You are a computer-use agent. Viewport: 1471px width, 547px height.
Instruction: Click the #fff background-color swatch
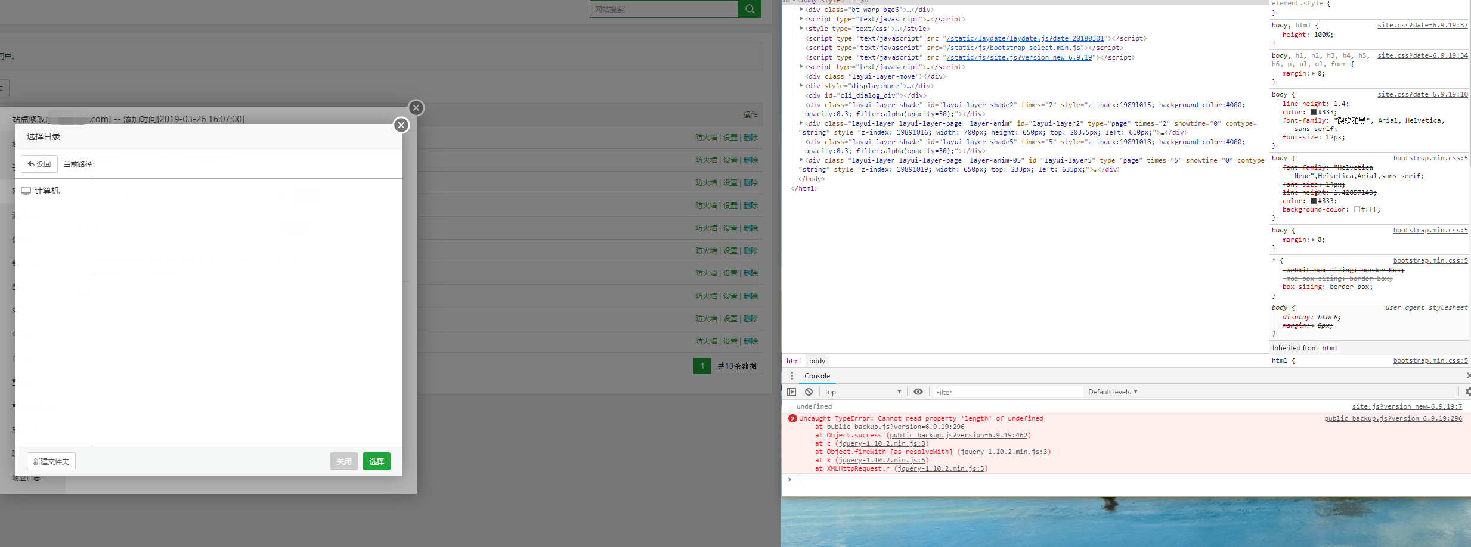point(1357,209)
